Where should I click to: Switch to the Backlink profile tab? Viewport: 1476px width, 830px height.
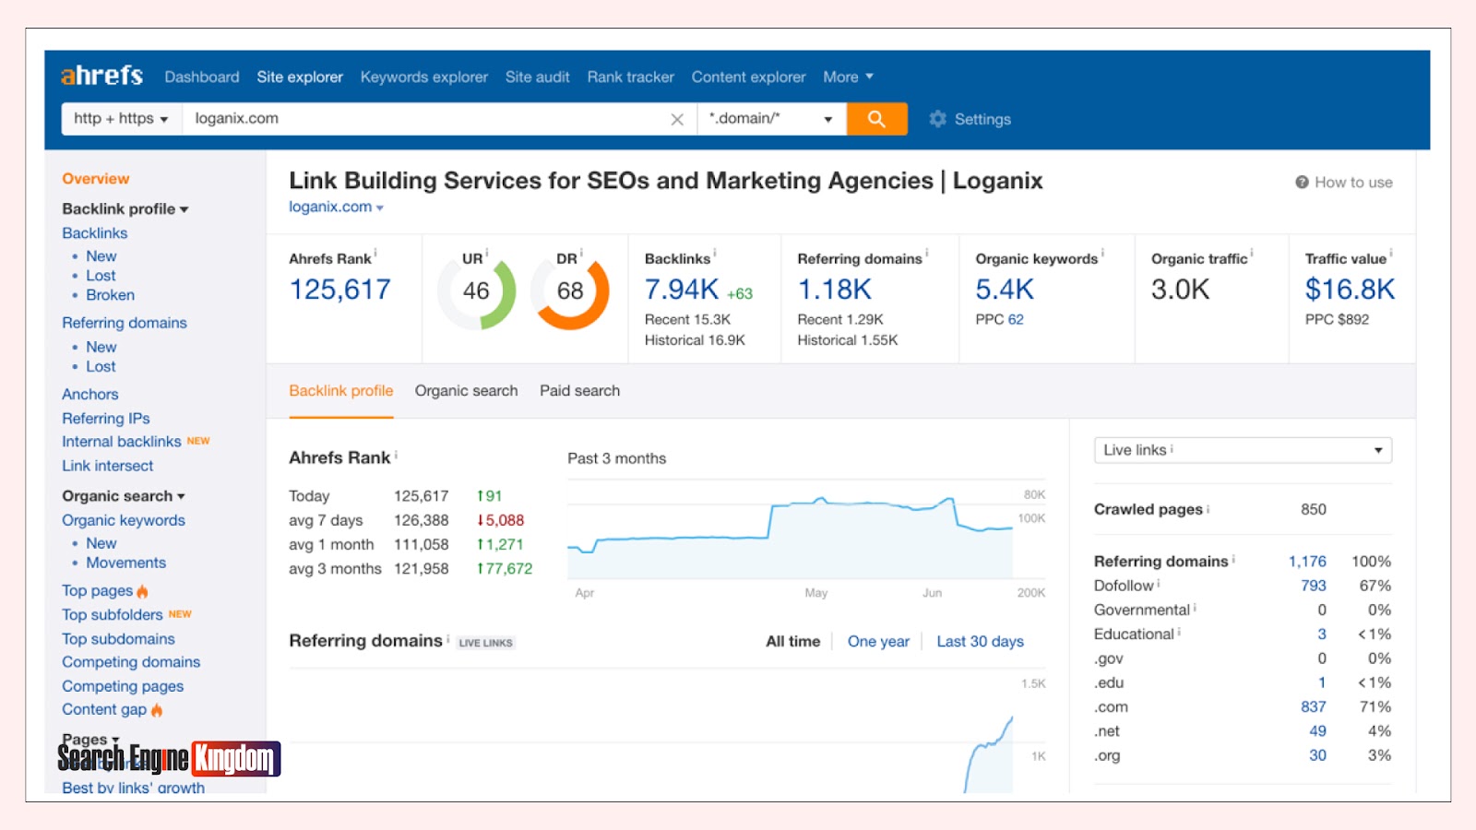click(341, 391)
